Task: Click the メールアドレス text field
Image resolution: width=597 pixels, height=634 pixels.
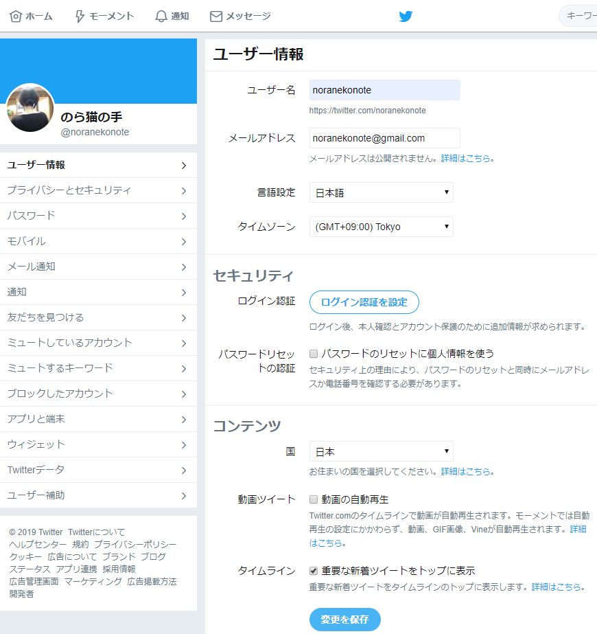Action: [x=384, y=138]
